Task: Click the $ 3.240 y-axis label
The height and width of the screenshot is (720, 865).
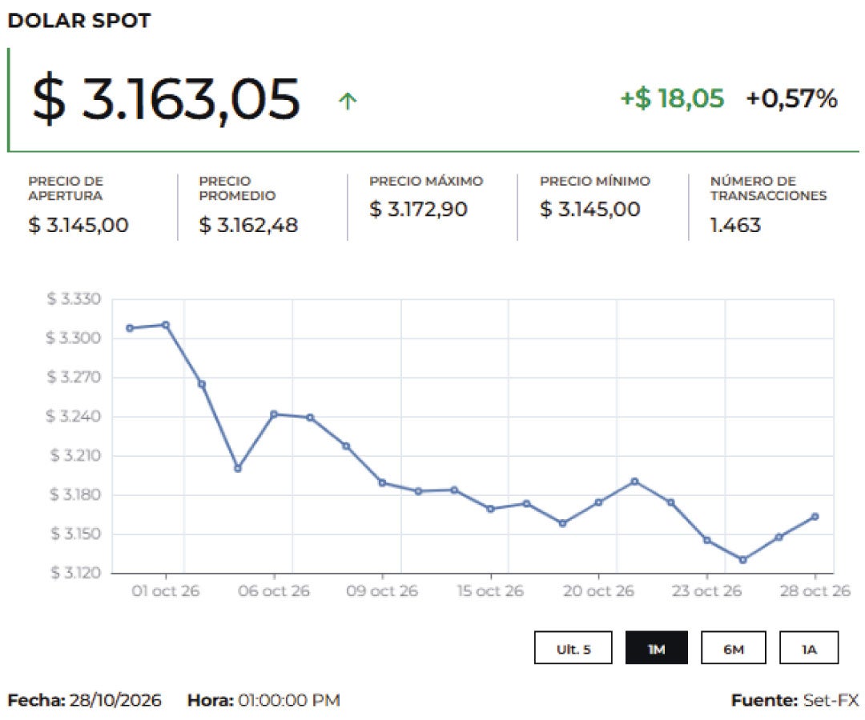Action: (74, 417)
